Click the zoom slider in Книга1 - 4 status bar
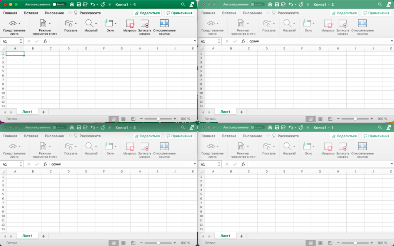The height and width of the screenshot is (246, 394). coord(158,119)
